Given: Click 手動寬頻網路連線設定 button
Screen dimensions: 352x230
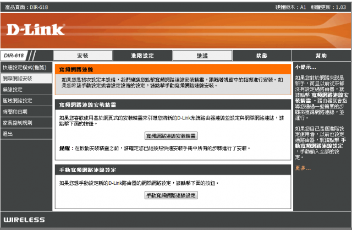Looking at the screenshot, I should pos(171,195).
